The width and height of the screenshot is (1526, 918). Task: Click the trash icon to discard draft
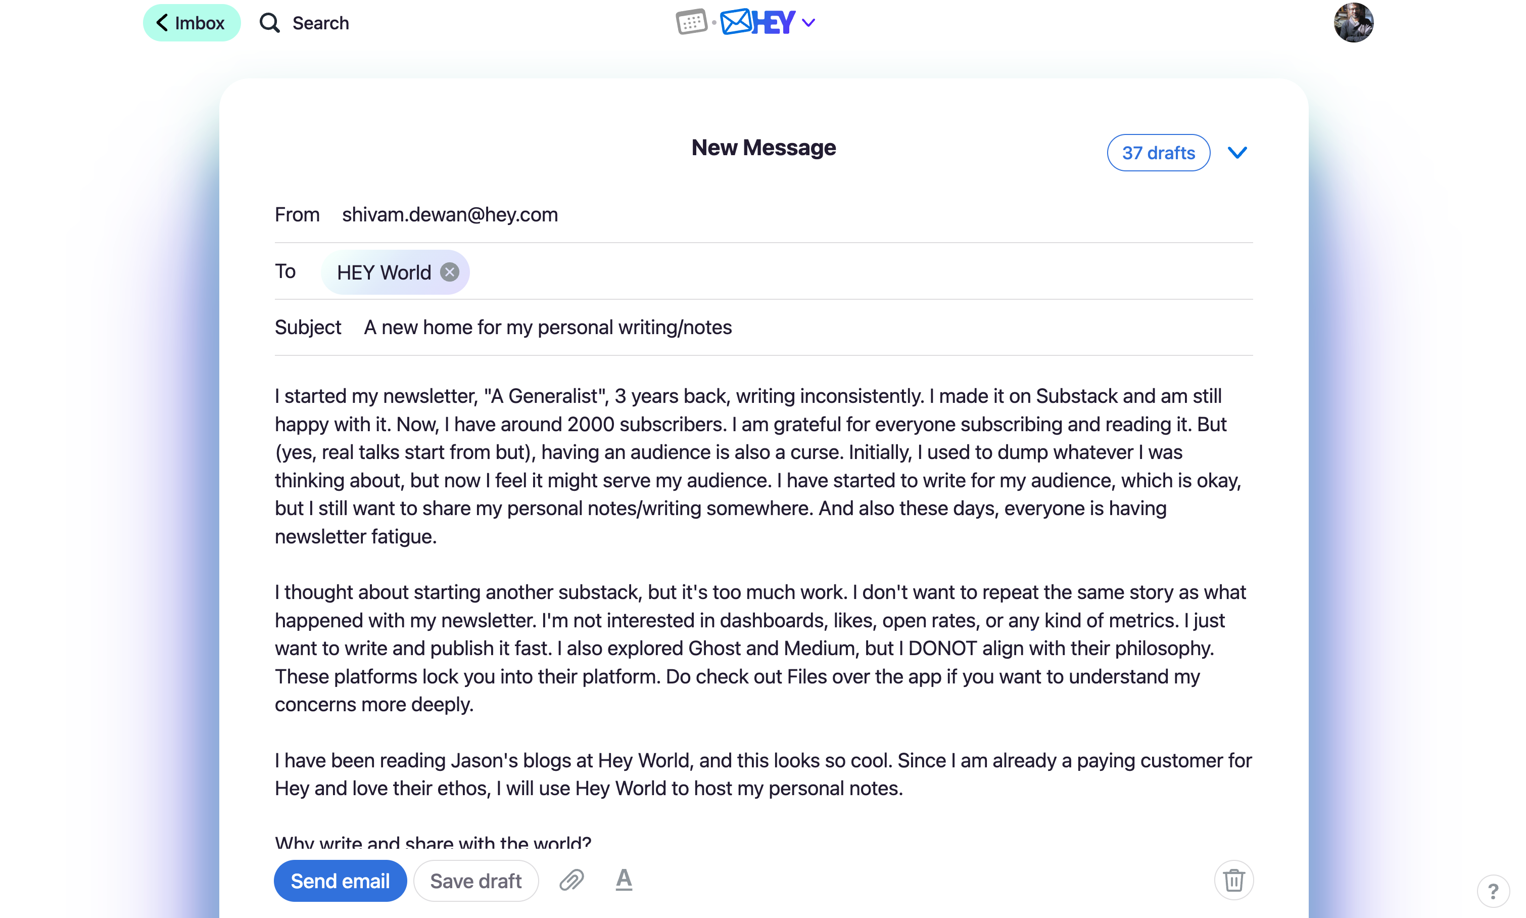1233,880
